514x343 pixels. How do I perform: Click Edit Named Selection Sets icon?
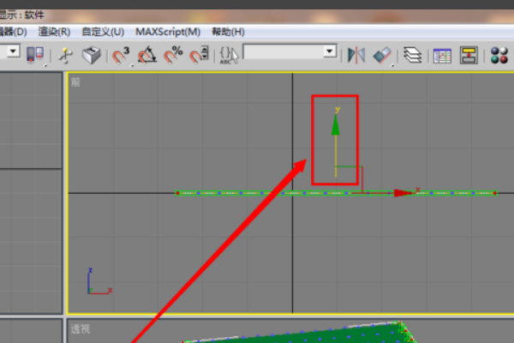229,55
